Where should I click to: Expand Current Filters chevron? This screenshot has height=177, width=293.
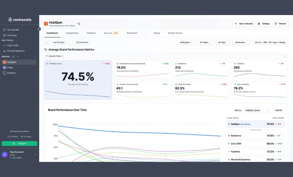(x=285, y=56)
